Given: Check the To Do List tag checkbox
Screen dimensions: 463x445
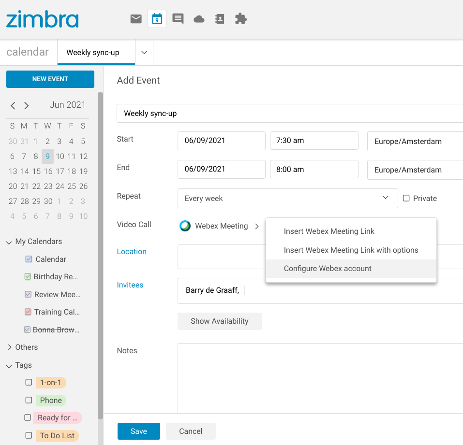Looking at the screenshot, I should [29, 435].
